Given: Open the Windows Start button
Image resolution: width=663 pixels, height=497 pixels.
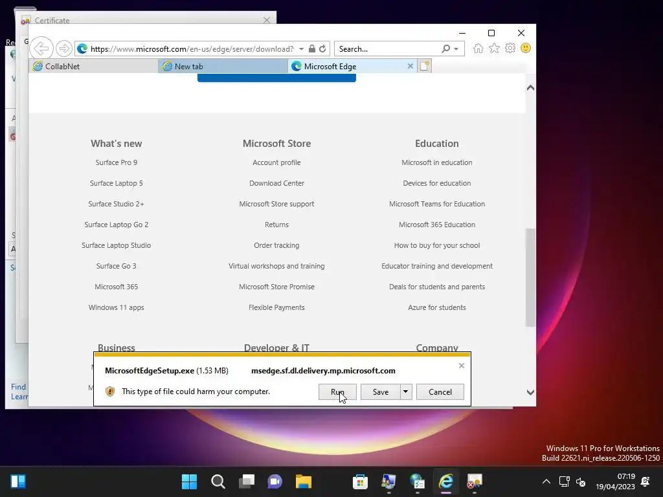Looking at the screenshot, I should (x=189, y=481).
